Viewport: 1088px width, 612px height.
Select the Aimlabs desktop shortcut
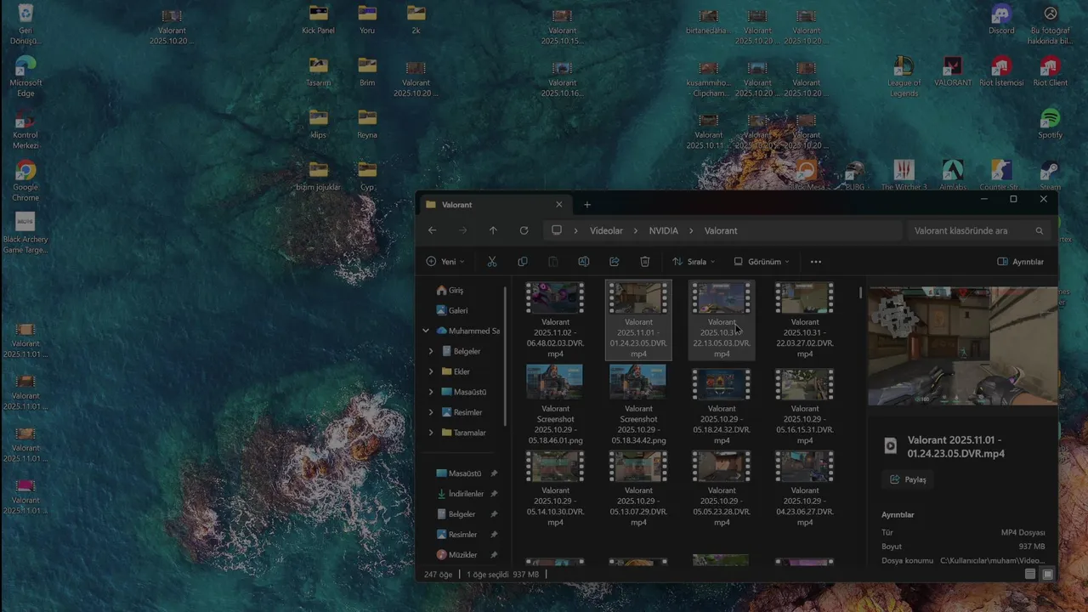(x=953, y=176)
